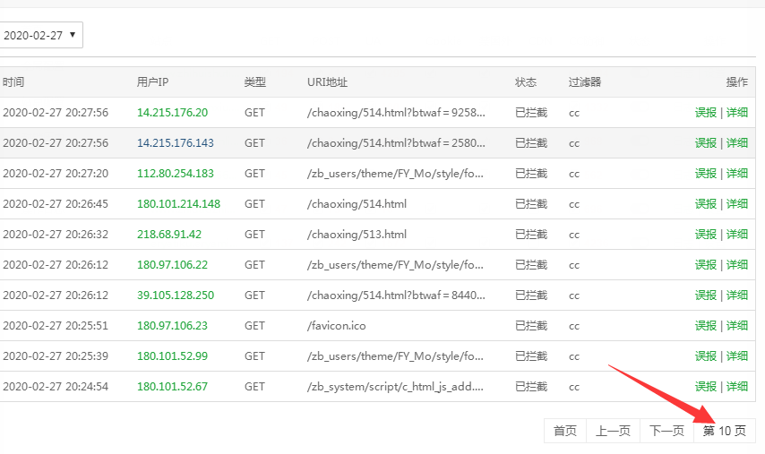Report 误报 for IP 180.97.106.22
The image size is (765, 454).
coord(706,265)
